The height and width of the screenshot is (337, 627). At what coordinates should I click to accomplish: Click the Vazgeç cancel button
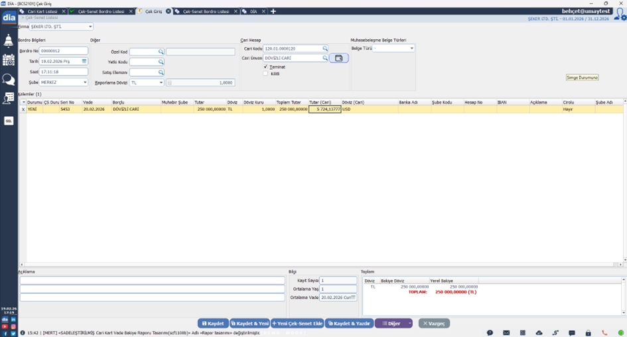434,324
